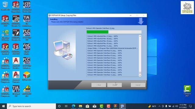Open ISPSoft desktop shortcut
Image resolution: width=195 pixels, height=109 pixels.
tap(27, 76)
